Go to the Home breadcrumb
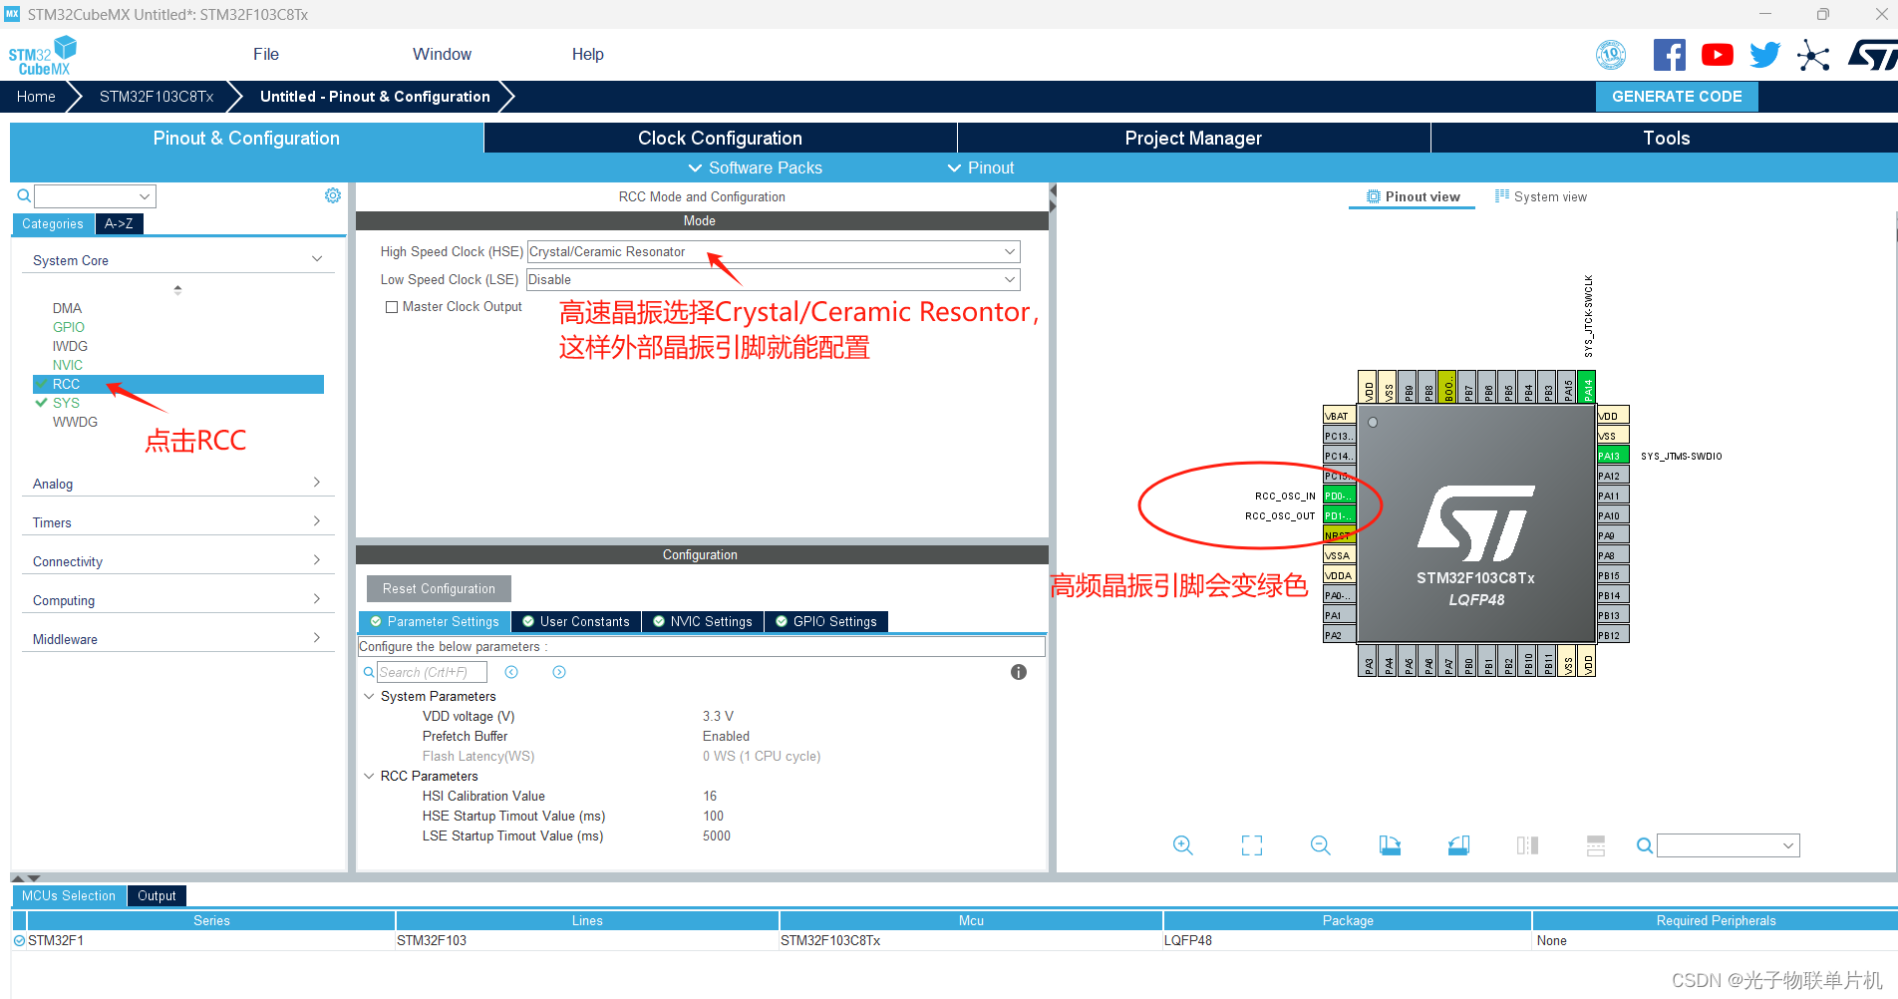This screenshot has height=999, width=1898. [36, 97]
